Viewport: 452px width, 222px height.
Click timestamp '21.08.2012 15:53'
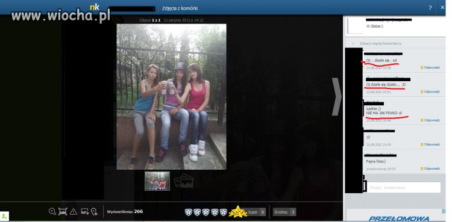tap(378, 92)
